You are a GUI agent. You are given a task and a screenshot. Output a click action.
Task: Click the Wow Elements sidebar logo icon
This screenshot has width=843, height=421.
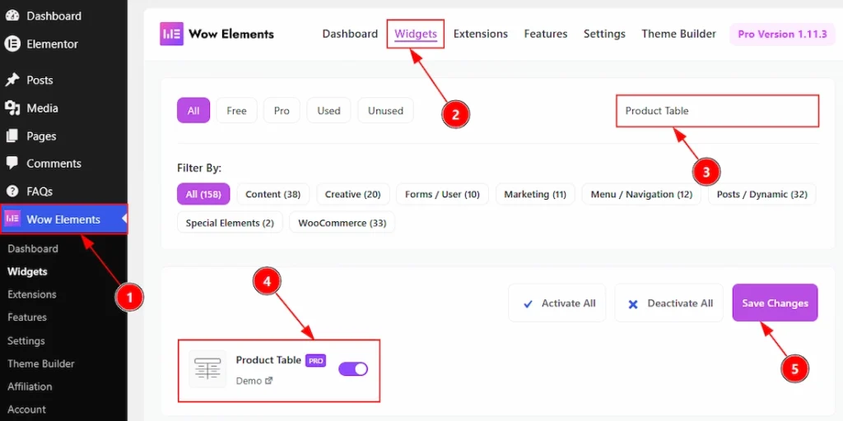12,219
